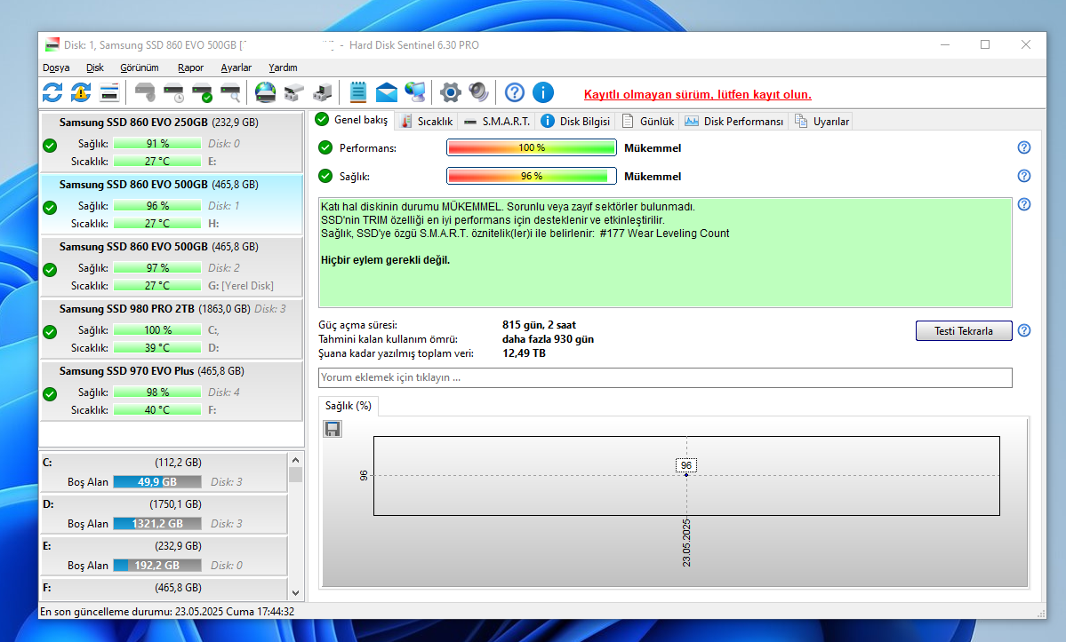Viewport: 1066px width, 642px height.
Task: Open the Görünüm menu
Action: pyautogui.click(x=140, y=67)
